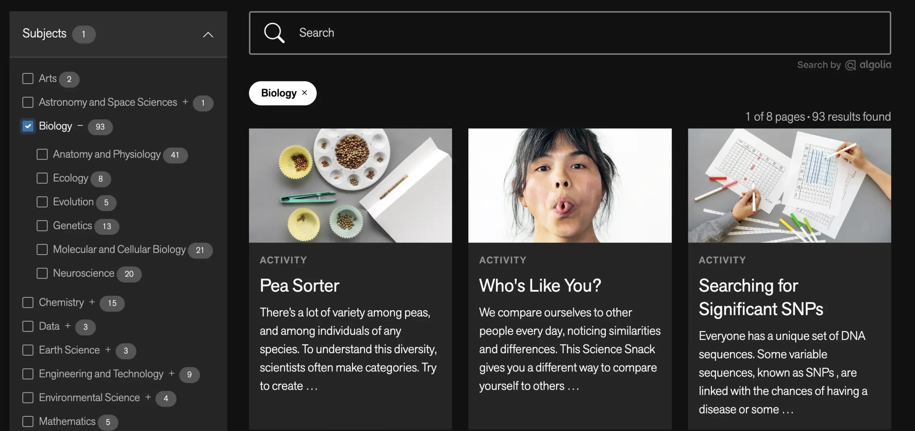Uncheck the Biology checkbox
915x431 pixels.
[28, 126]
